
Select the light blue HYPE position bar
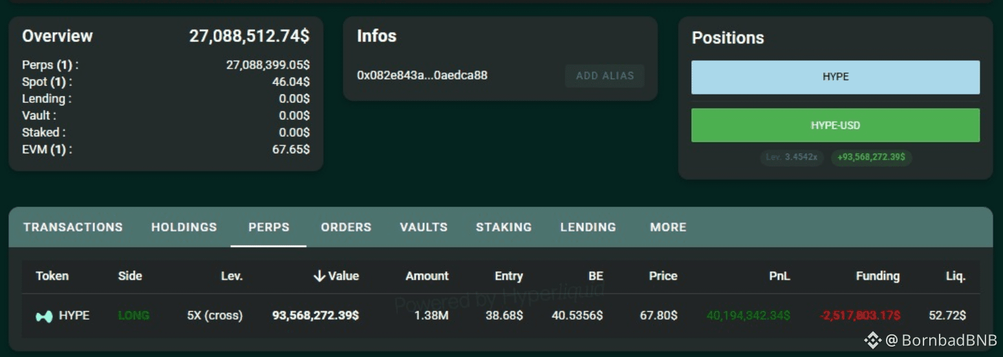(836, 77)
